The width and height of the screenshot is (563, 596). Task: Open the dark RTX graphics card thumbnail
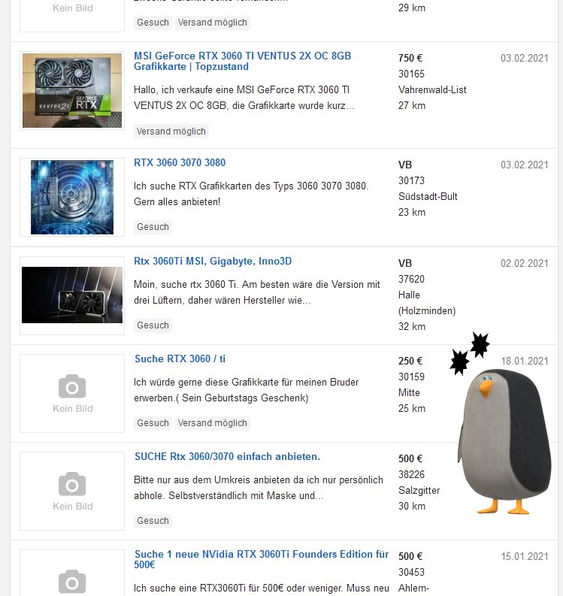(x=72, y=295)
